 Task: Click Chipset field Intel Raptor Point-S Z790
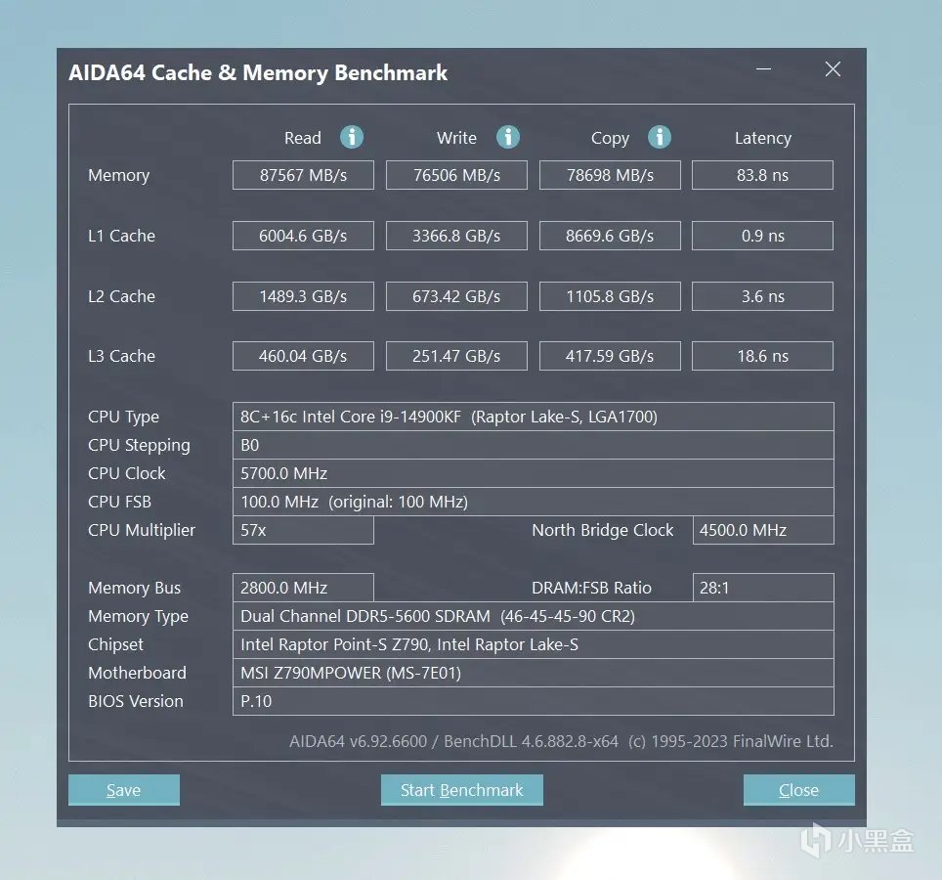[533, 644]
